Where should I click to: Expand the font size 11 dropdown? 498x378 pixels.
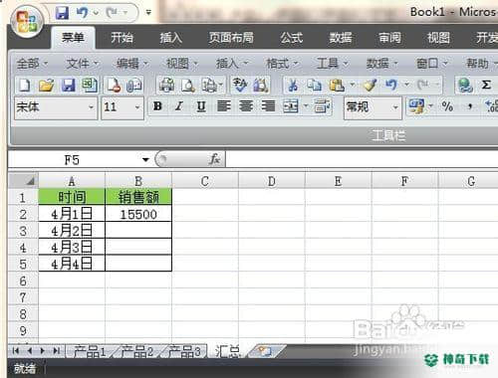pos(137,107)
